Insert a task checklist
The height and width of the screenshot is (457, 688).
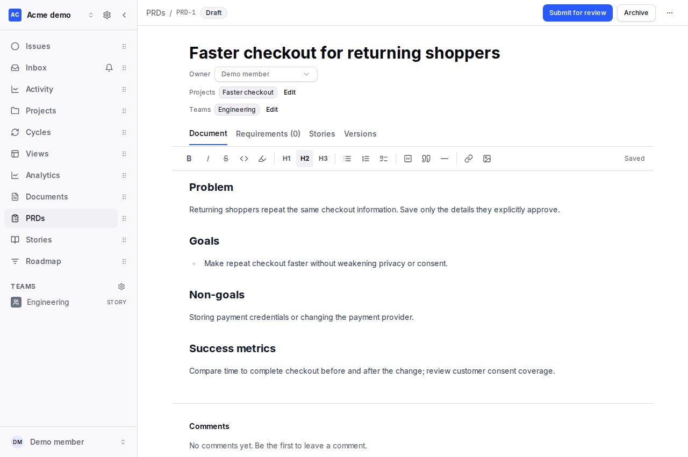[x=384, y=159]
